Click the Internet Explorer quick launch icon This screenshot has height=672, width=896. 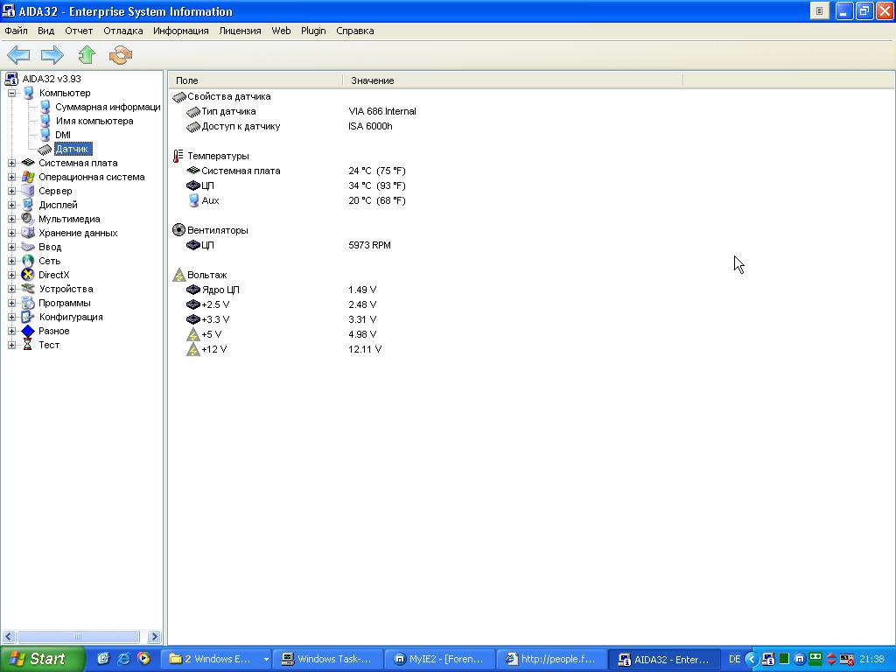(123, 659)
